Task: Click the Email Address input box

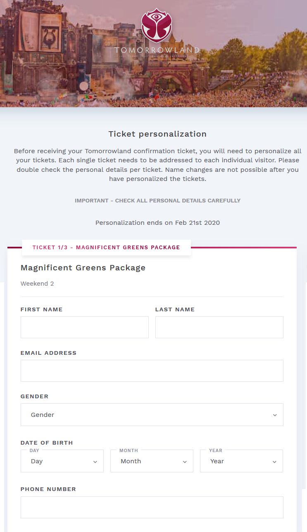Action: click(152, 371)
